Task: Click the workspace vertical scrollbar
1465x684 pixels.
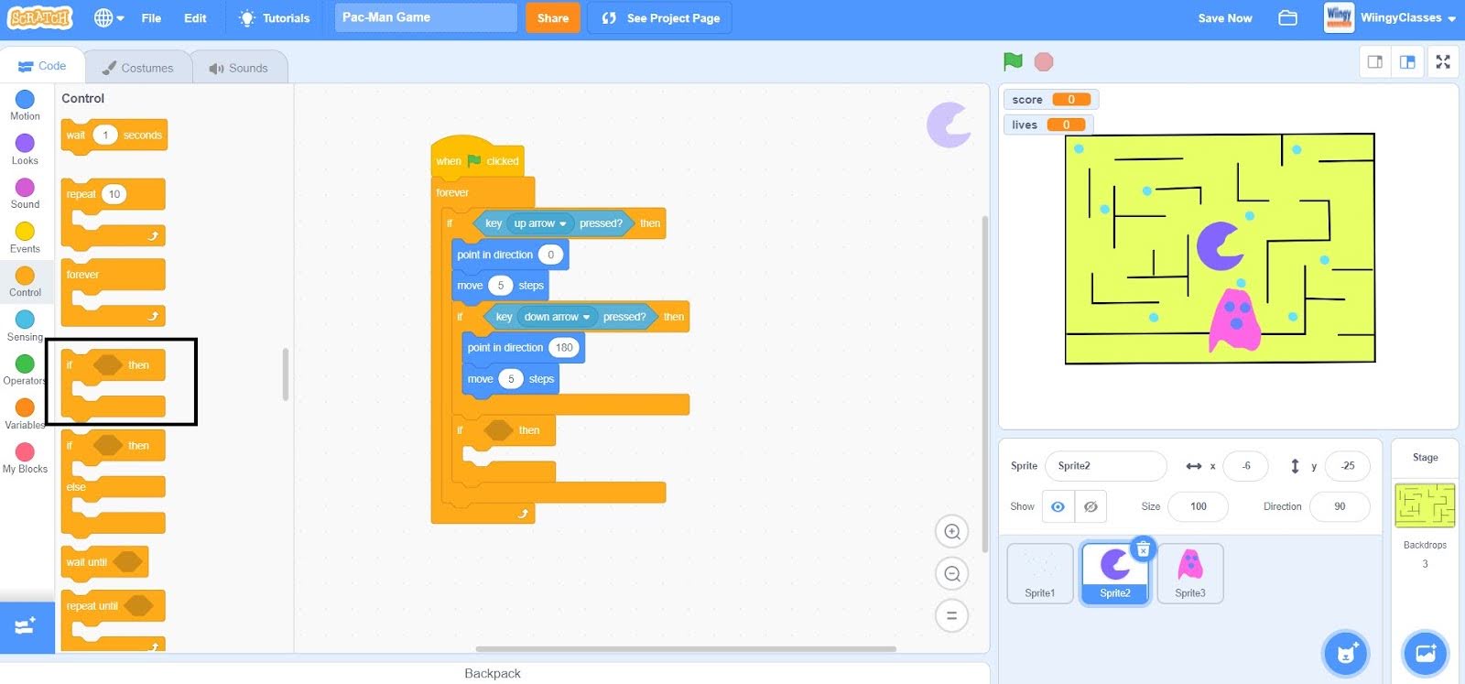Action: pos(985,384)
